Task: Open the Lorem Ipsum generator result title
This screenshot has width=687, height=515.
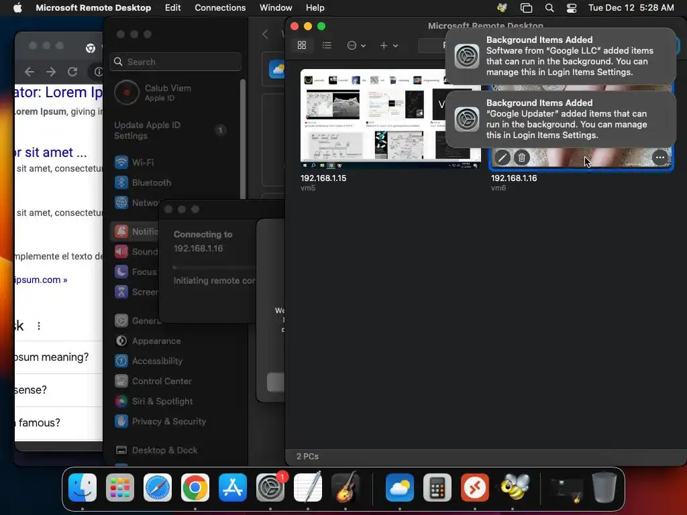Action: coord(59,93)
